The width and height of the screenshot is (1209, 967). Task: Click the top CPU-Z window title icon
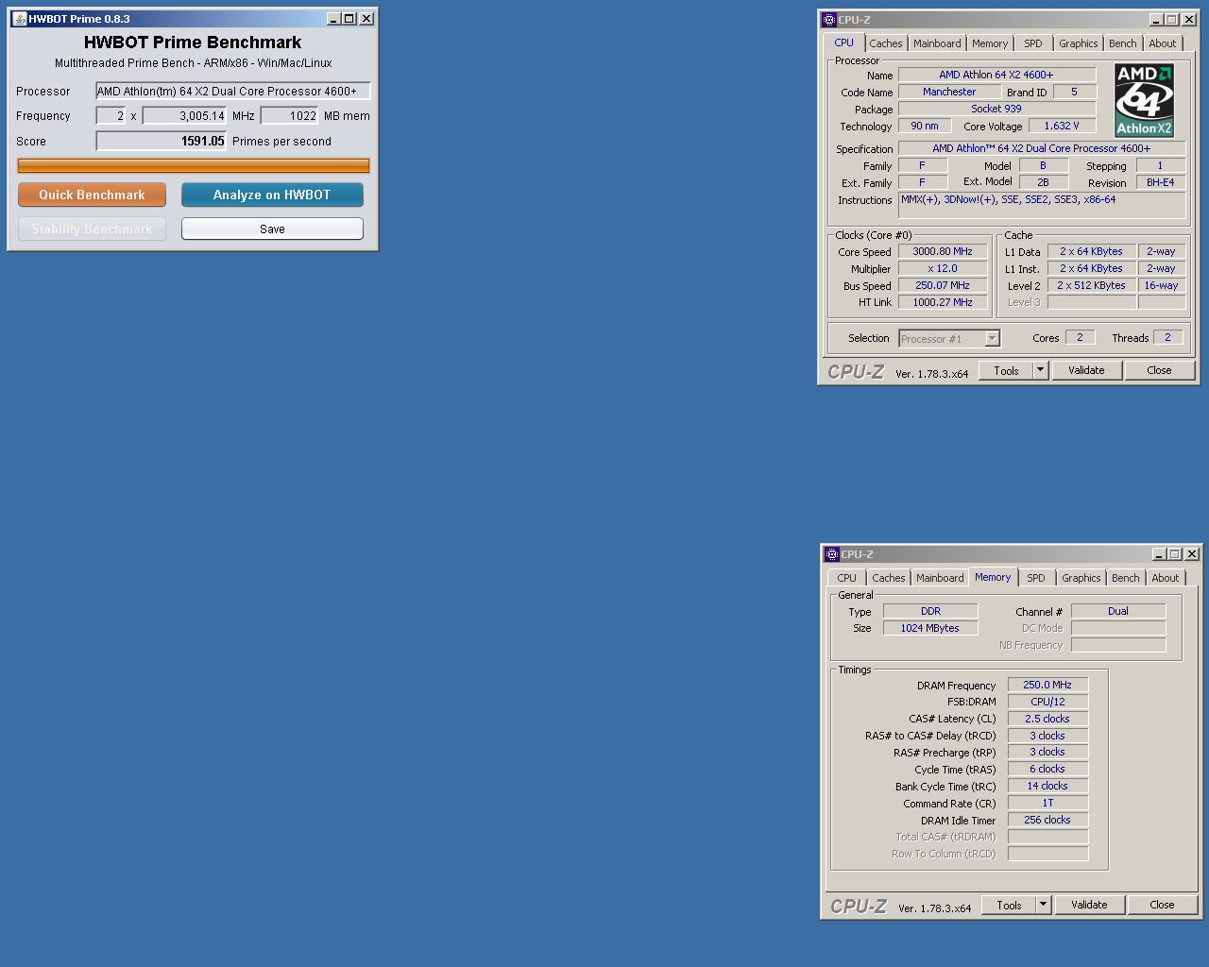[x=829, y=20]
